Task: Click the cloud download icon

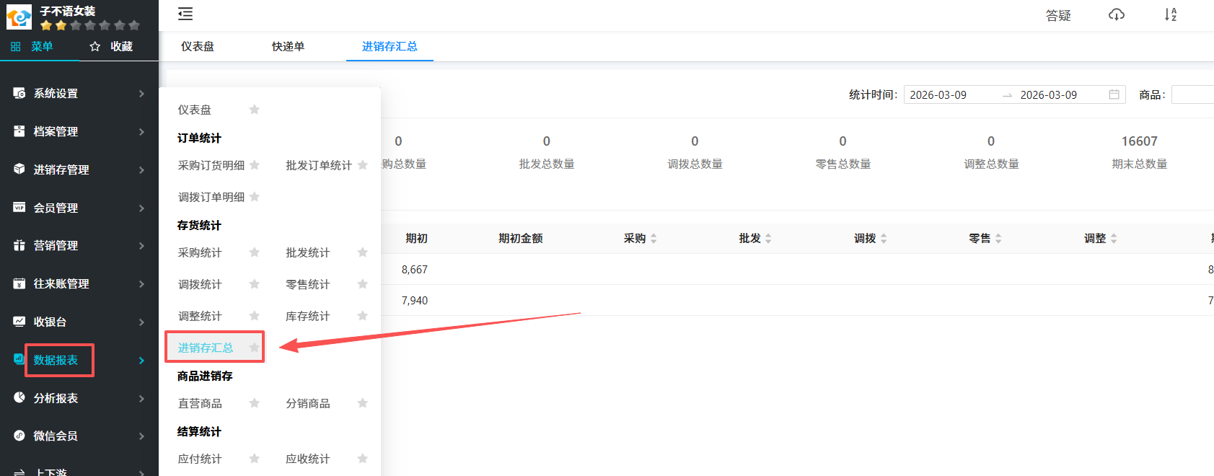Action: [x=1117, y=14]
